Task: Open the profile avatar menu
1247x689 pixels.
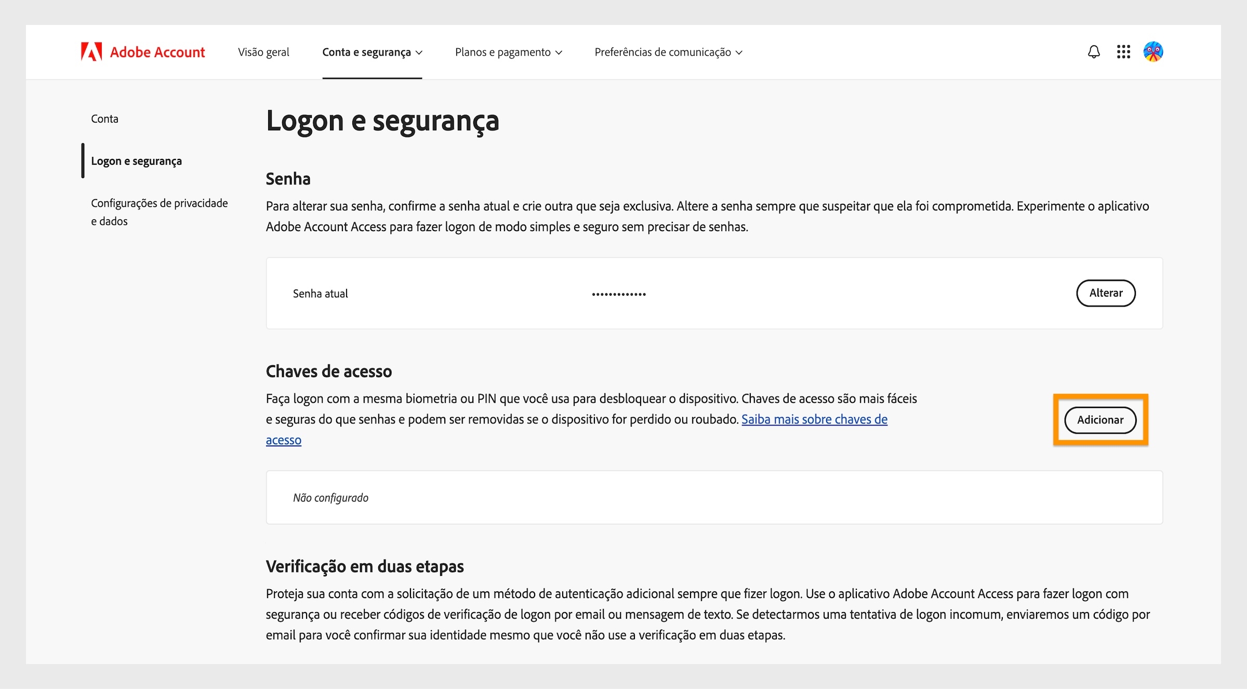Action: [1153, 52]
